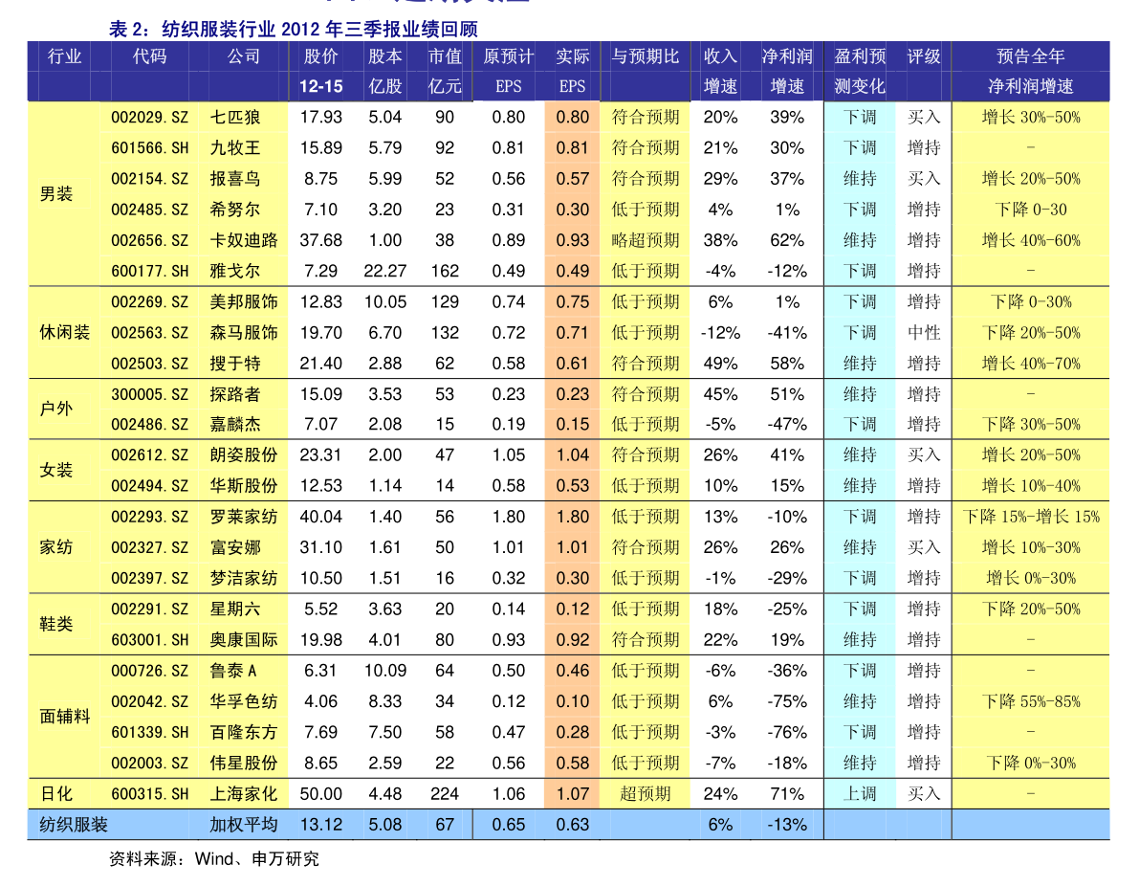Click the 12-15 date subheader
Viewport: 1139px width, 886px height.
click(x=320, y=86)
